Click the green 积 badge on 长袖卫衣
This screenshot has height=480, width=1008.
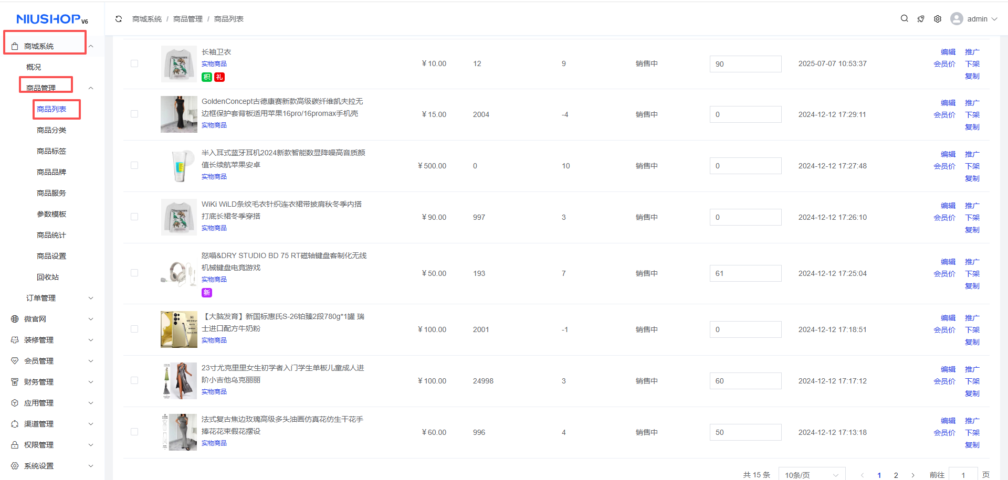point(207,77)
